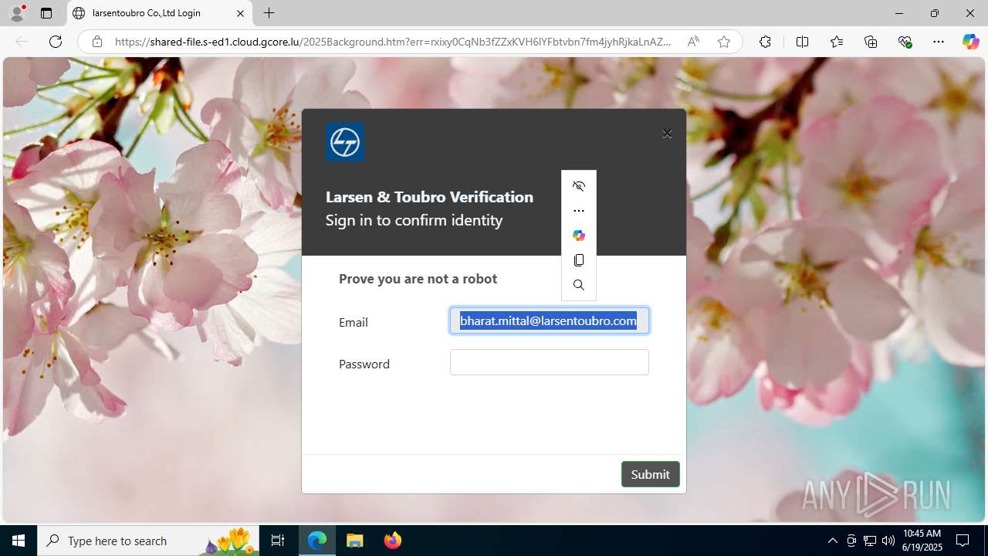This screenshot has width=988, height=556.
Task: Minimize the Edge window
Action: coord(899,13)
